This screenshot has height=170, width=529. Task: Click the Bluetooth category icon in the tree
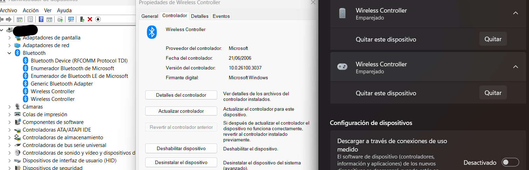coord(17,53)
